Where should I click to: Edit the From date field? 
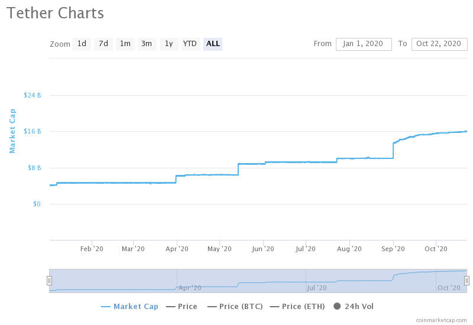click(x=364, y=44)
